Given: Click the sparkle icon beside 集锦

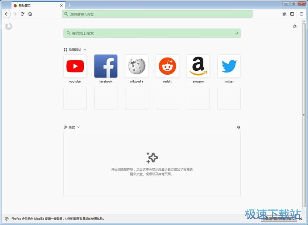Looking at the screenshot, I should click(66, 127).
